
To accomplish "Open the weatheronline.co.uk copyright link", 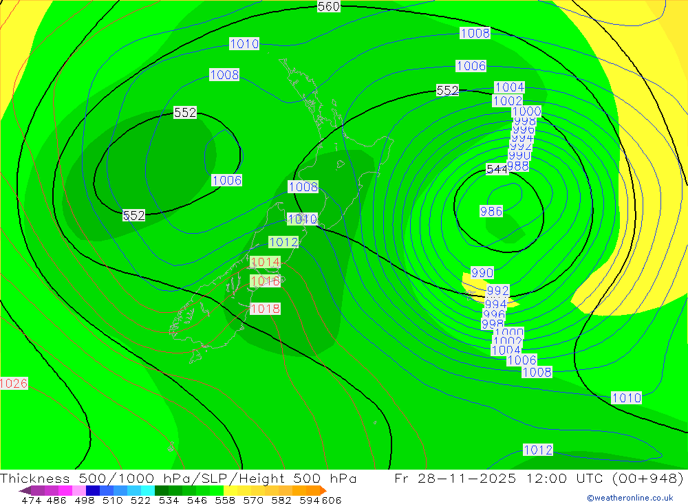I will [630, 498].
